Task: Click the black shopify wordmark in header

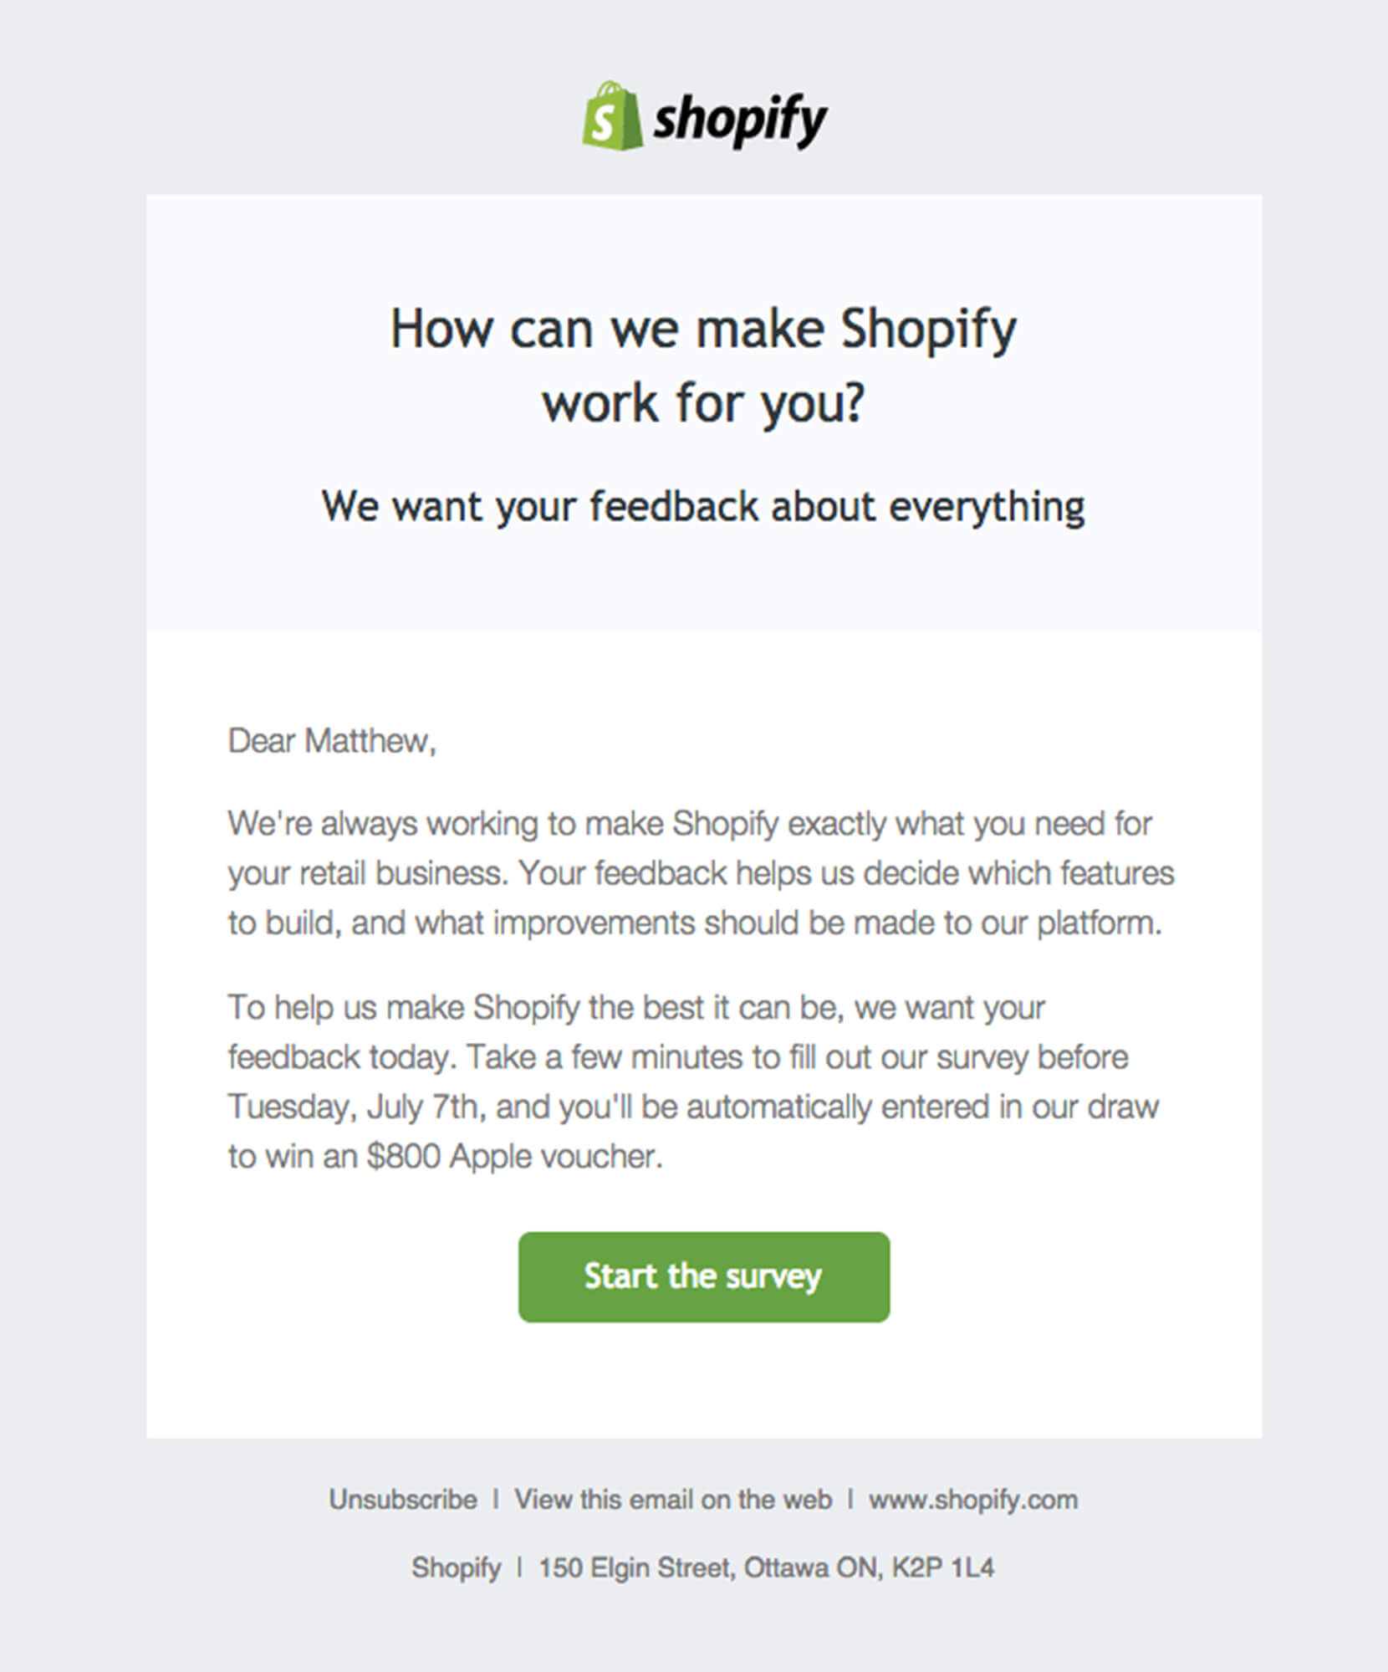Action: (x=740, y=121)
